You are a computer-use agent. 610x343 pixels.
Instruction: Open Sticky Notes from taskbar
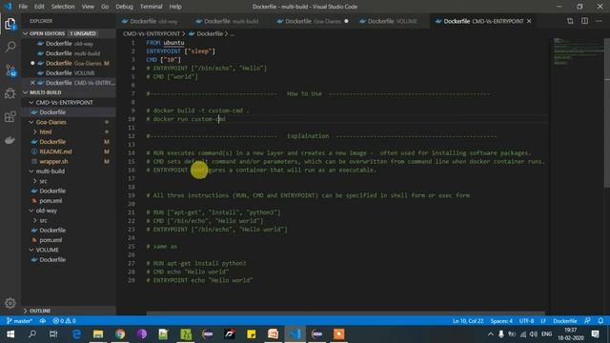(252, 334)
